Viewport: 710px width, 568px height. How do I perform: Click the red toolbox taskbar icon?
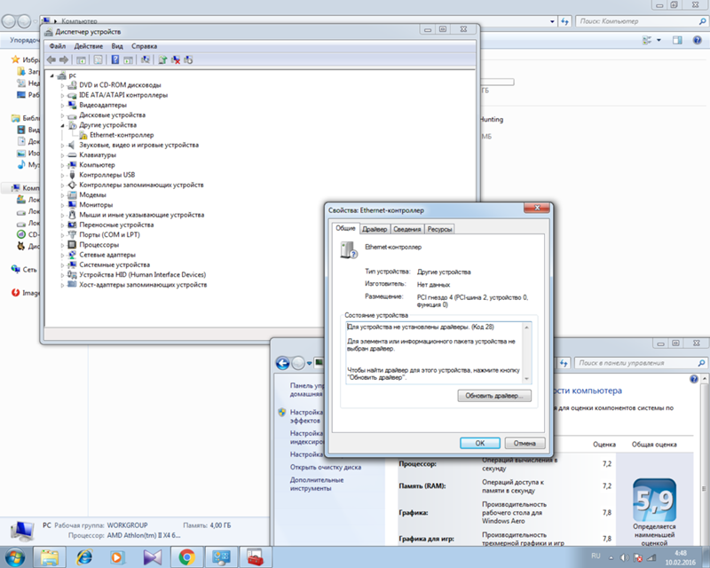coord(256,557)
